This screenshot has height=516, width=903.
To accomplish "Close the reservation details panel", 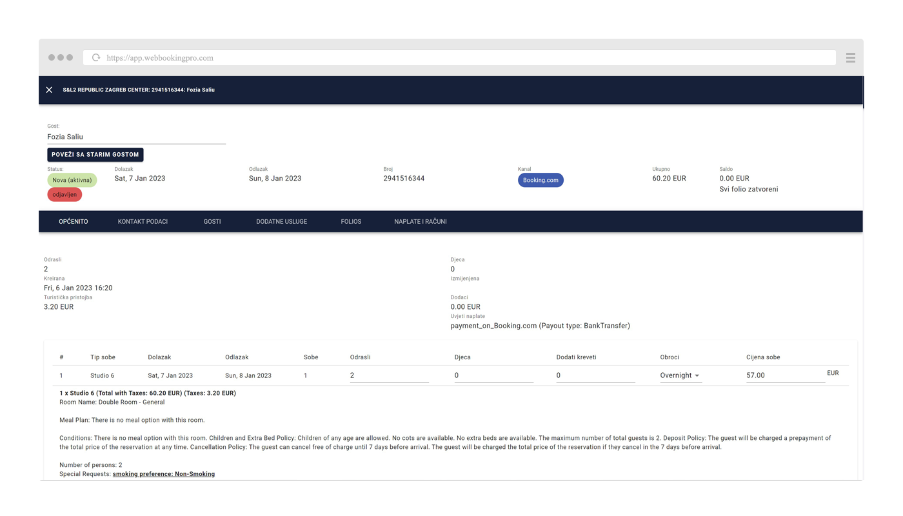I will [x=49, y=90].
